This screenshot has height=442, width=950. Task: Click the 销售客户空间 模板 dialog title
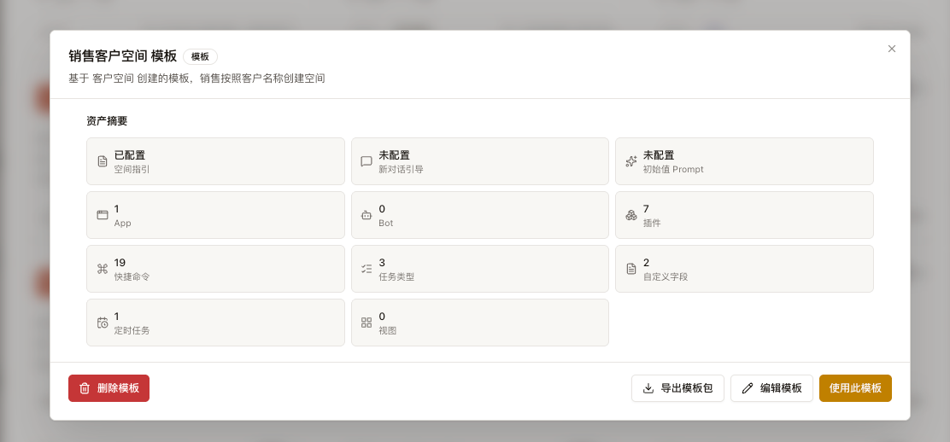coord(122,56)
